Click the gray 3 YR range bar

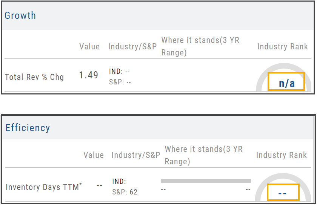coord(206,181)
